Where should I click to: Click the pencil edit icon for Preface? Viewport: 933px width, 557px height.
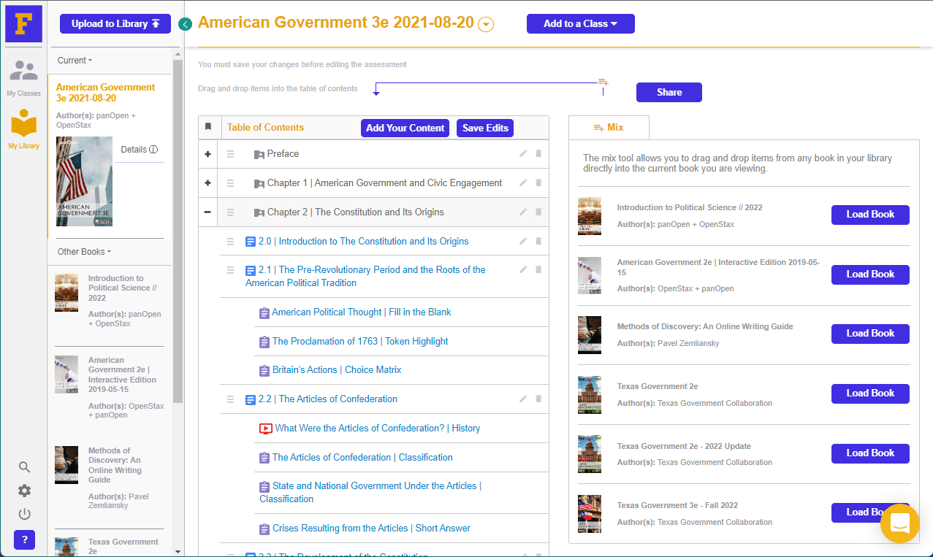(x=522, y=154)
